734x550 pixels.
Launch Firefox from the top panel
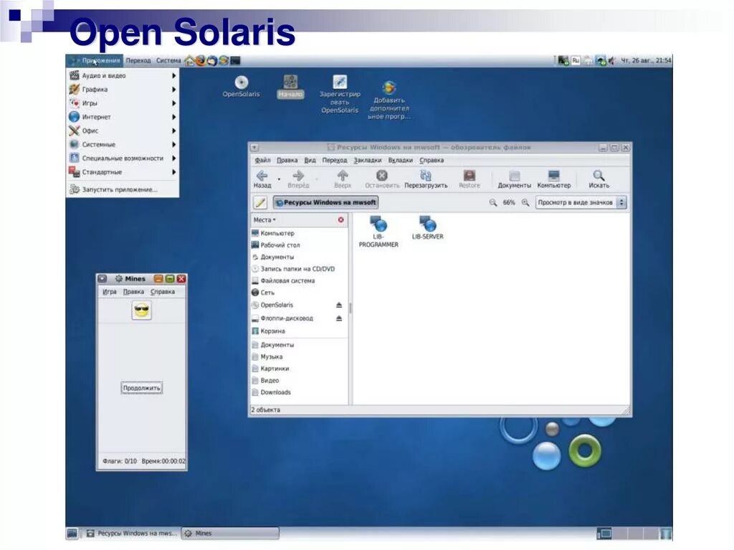point(201,60)
